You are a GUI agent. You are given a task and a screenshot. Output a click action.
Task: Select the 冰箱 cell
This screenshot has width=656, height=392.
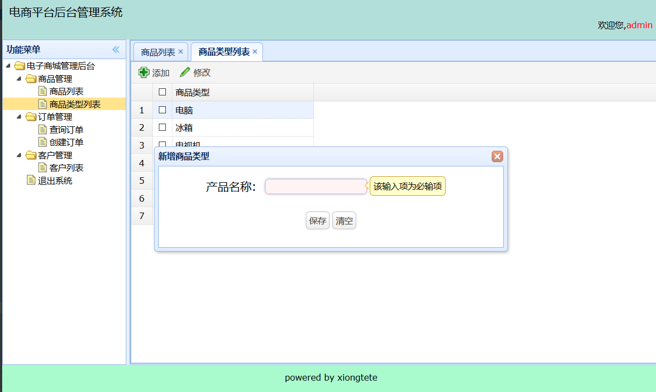point(243,127)
